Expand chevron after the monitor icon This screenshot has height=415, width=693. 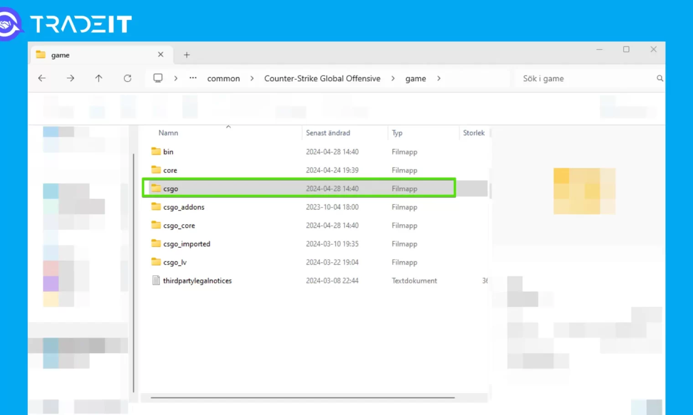tap(176, 78)
